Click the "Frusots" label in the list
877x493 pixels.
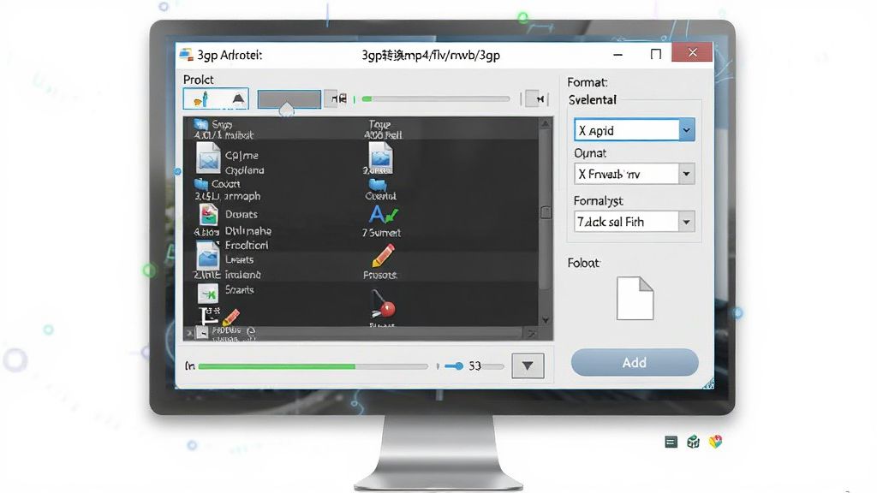[x=380, y=275]
